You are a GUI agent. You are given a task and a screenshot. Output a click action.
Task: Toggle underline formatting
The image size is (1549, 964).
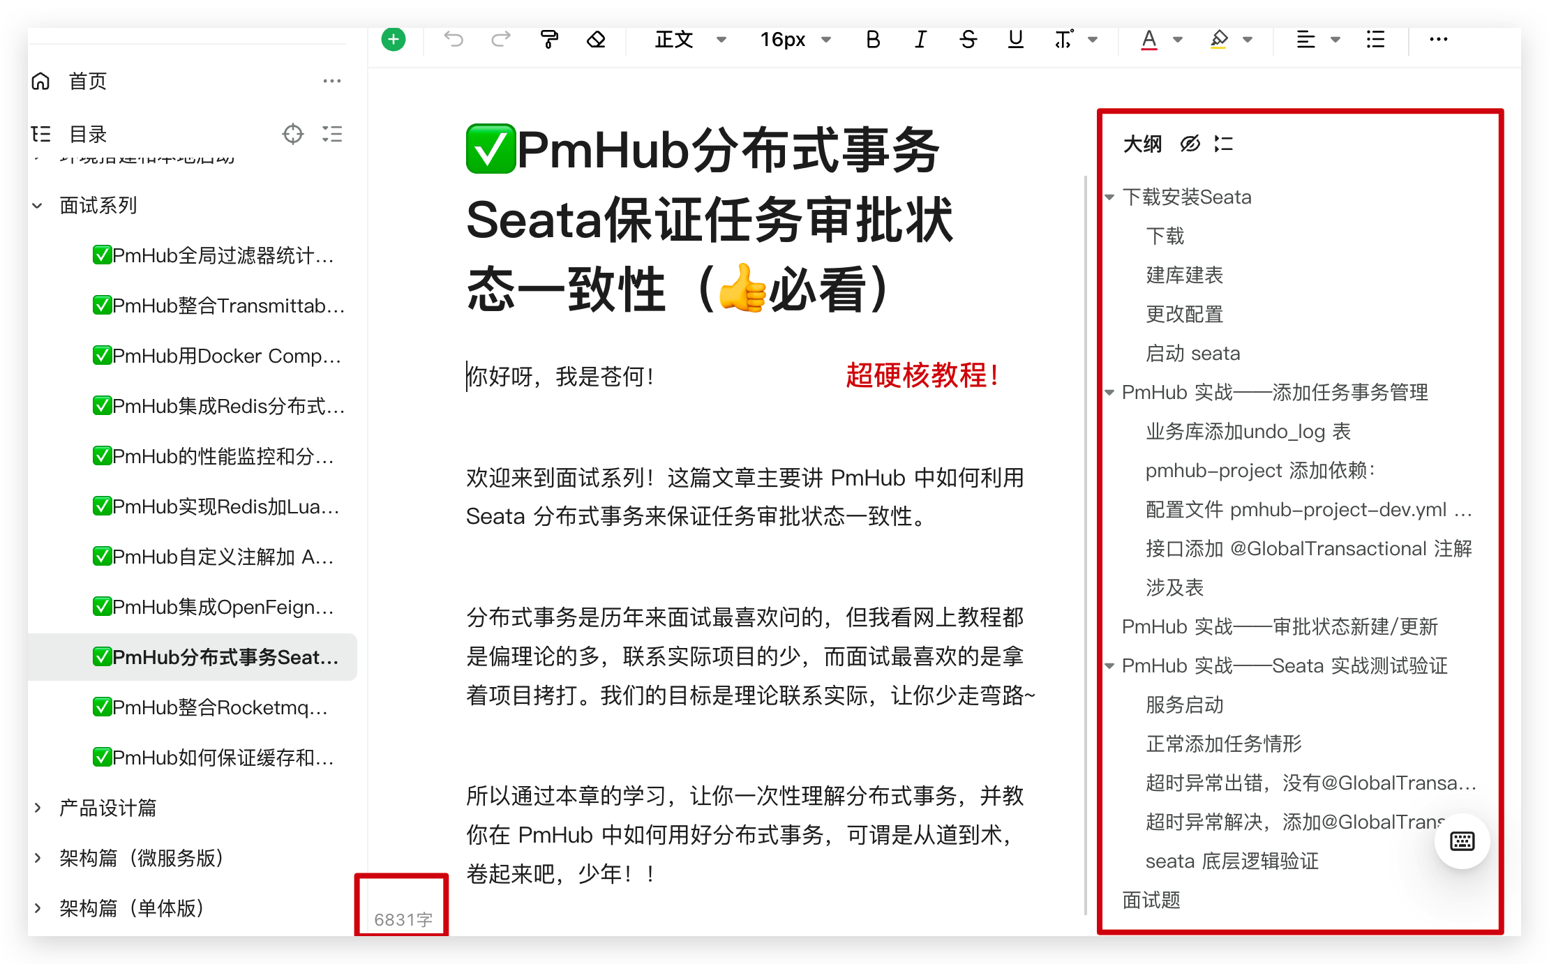pos(1016,39)
